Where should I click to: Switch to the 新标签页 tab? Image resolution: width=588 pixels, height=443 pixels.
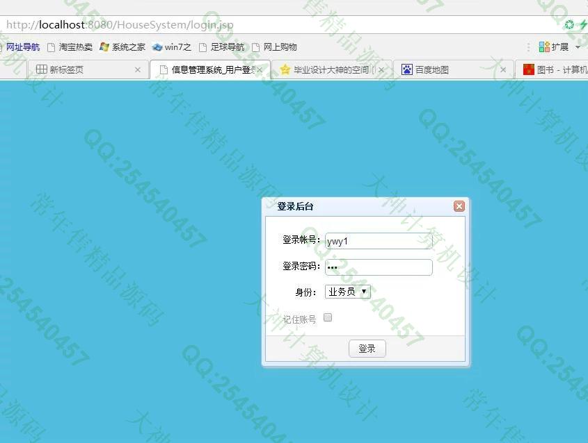tap(88, 69)
